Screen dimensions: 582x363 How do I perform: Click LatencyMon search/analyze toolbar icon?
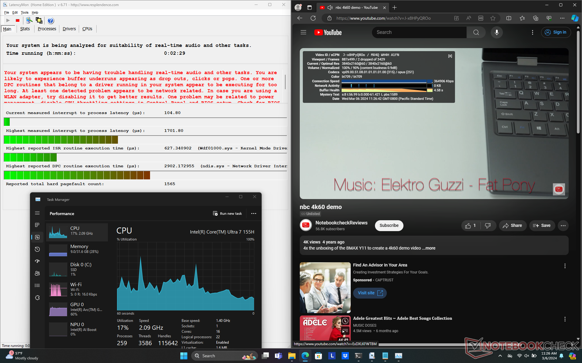[29, 20]
